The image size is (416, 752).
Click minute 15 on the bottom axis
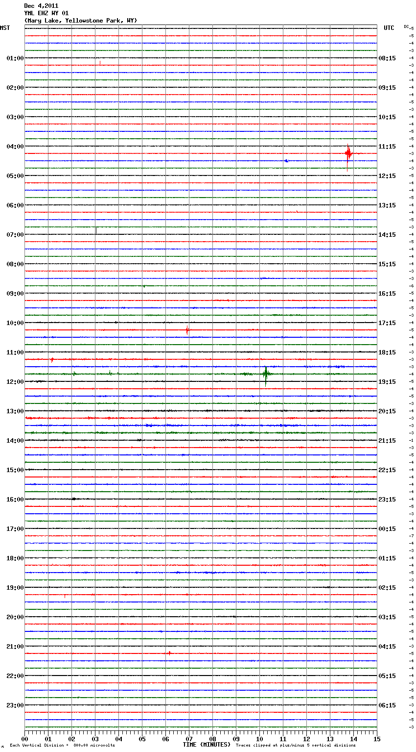tap(377, 739)
